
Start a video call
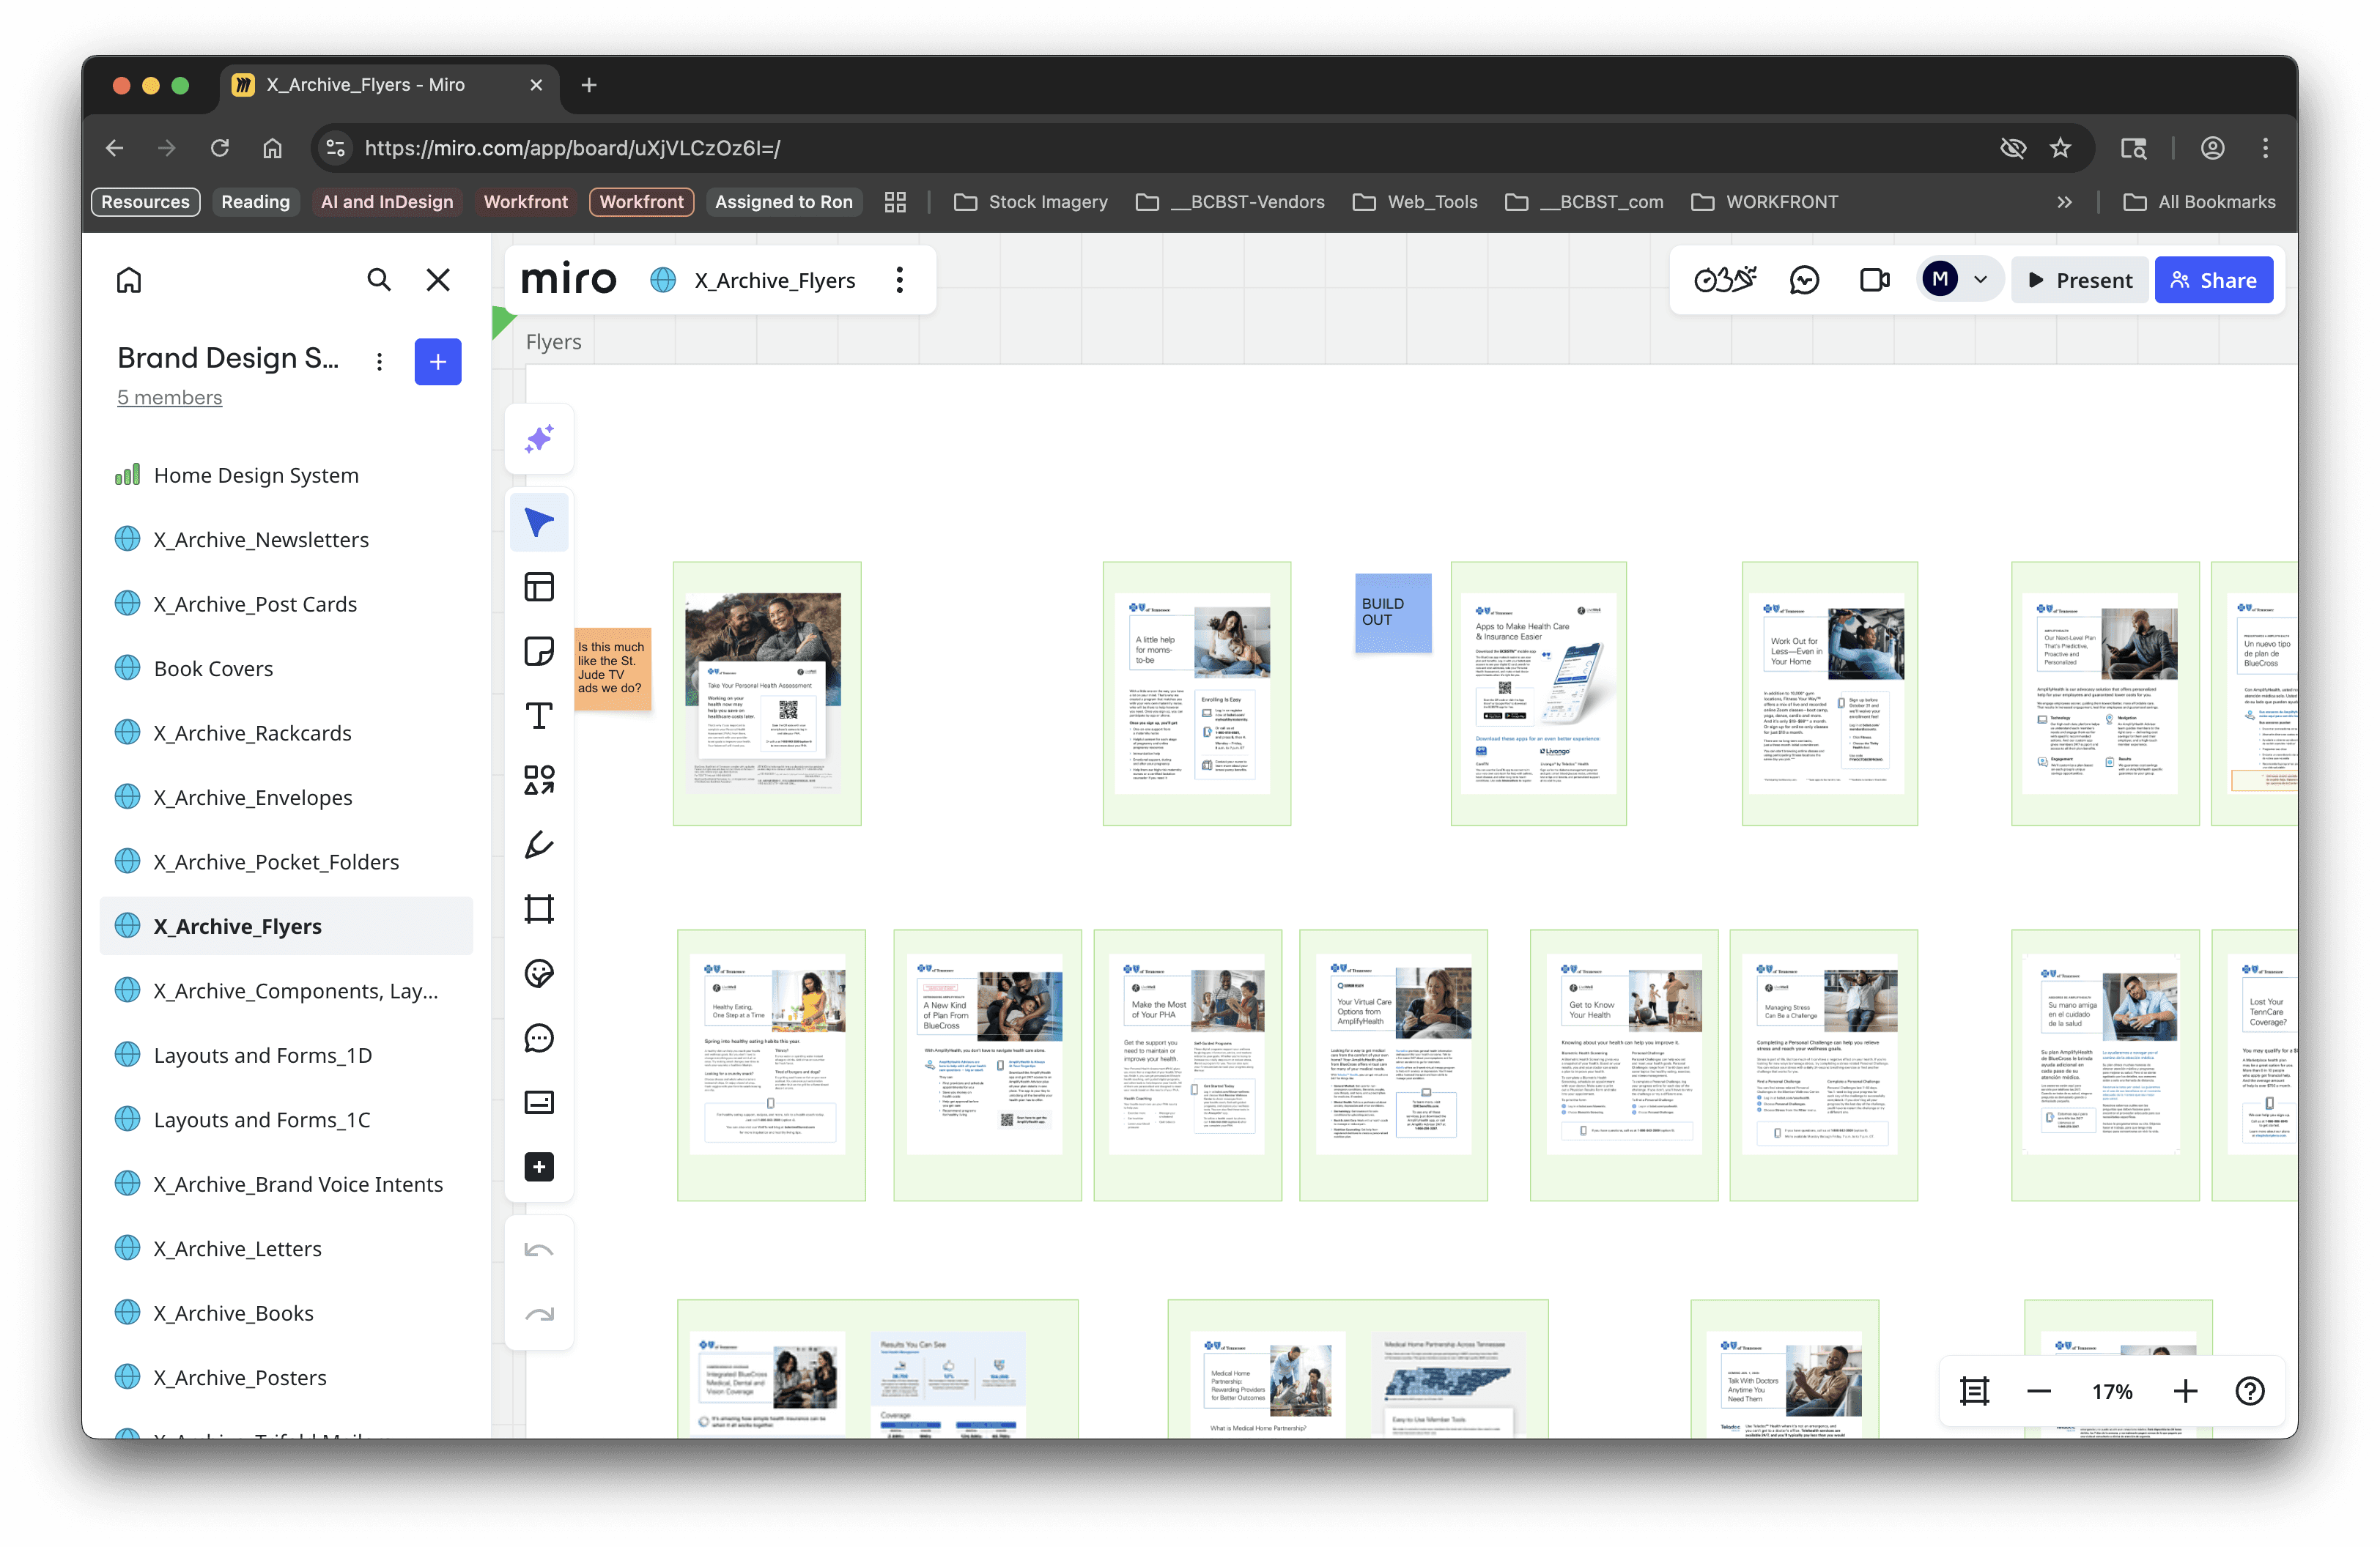pos(1874,280)
